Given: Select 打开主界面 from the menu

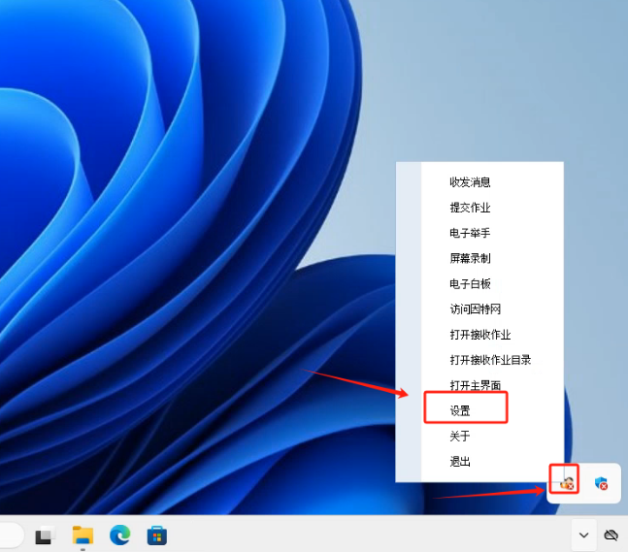Looking at the screenshot, I should [x=475, y=385].
